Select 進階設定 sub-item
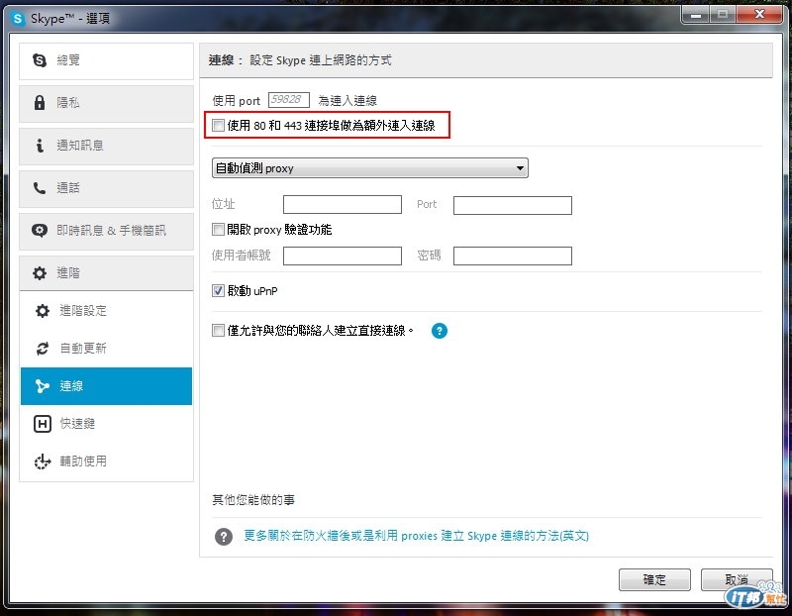The height and width of the screenshot is (616, 792). (106, 311)
